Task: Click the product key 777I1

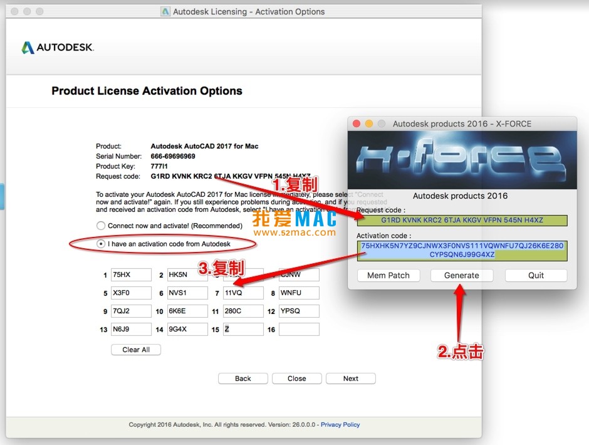Action: pyautogui.click(x=159, y=166)
